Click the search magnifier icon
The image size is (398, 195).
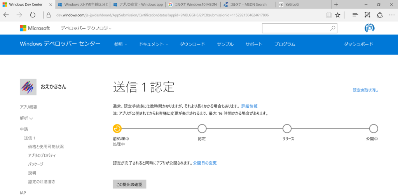pos(333,28)
